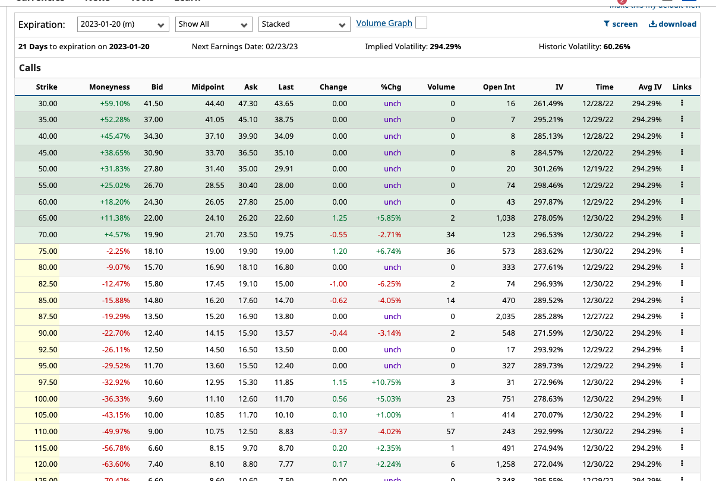The width and height of the screenshot is (716, 481).
Task: Sort table by Strike column header
Action: pos(46,87)
